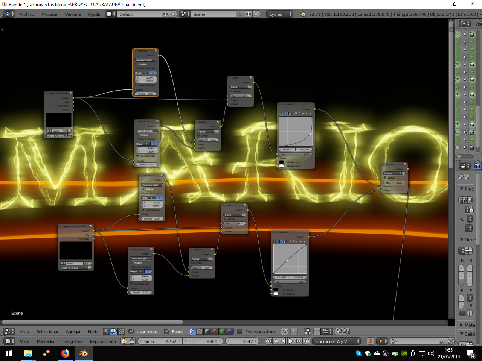Click the Agregar menu button in node editor
The height and width of the screenshot is (361, 482).
(73, 332)
